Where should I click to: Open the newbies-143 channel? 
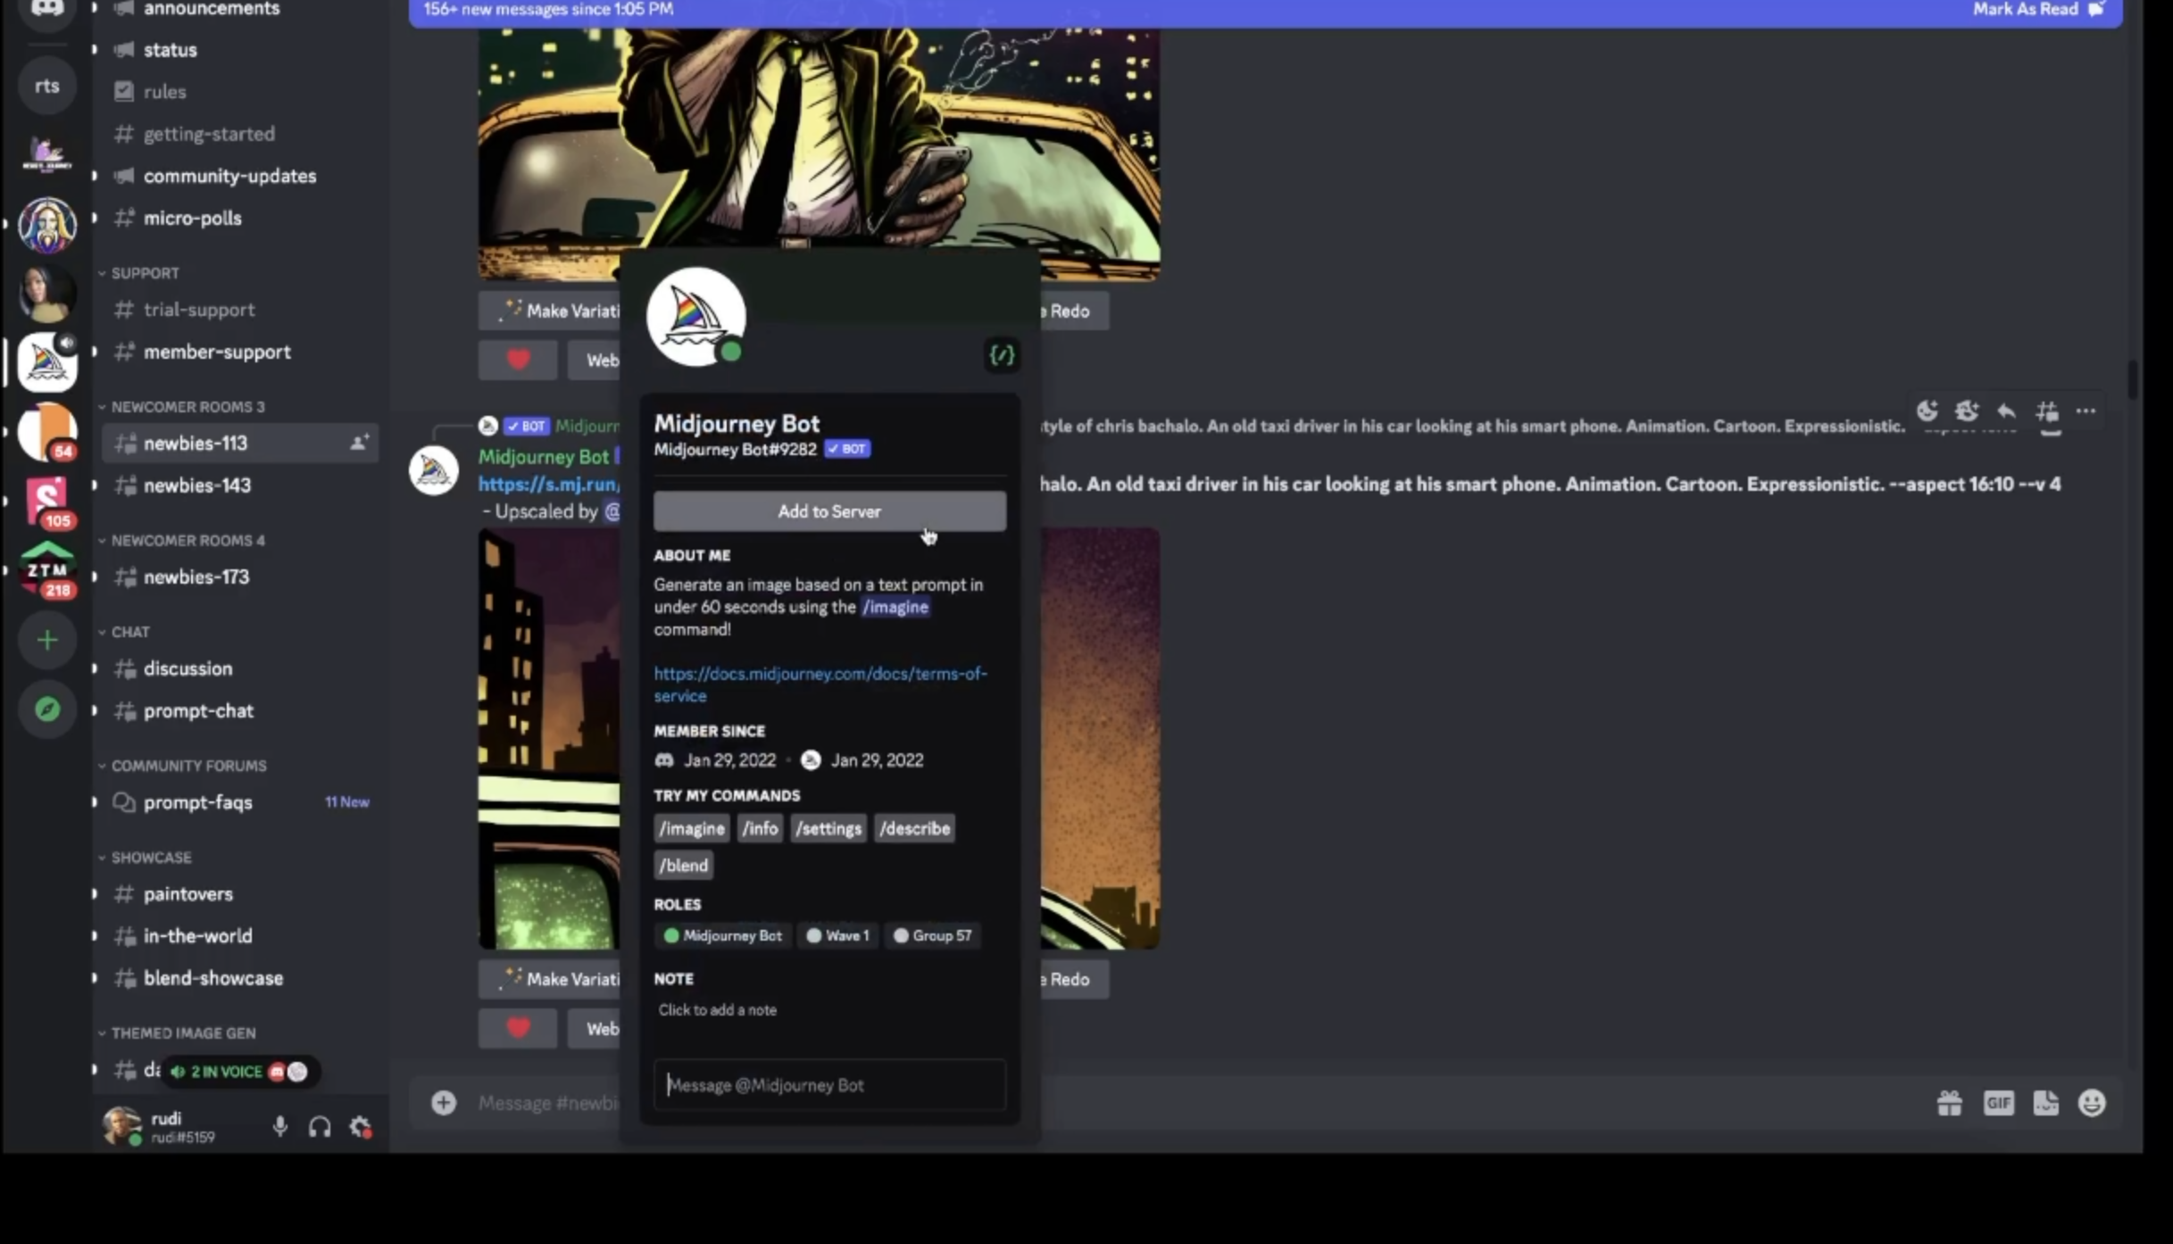pos(197,485)
